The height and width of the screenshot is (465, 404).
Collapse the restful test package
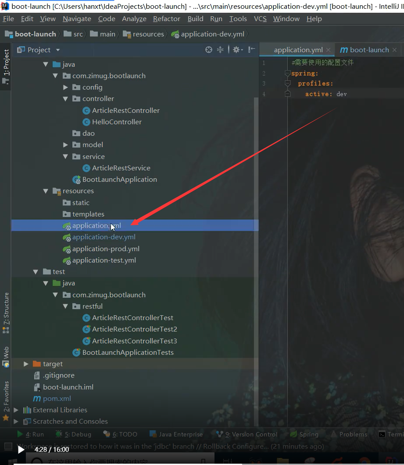pos(65,306)
